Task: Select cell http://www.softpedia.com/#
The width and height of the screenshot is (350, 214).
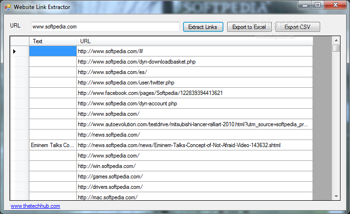Action: tap(194, 51)
